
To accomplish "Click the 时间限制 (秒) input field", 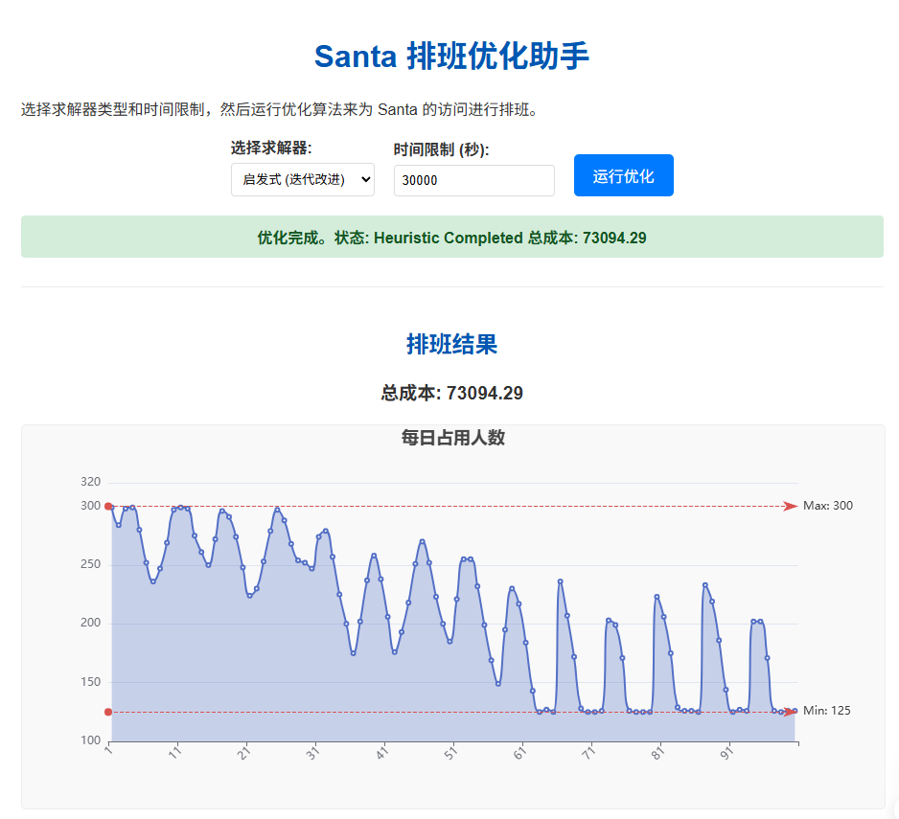I will 474,180.
